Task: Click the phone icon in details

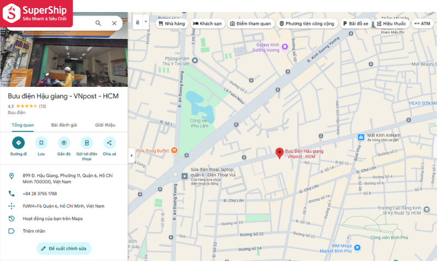Action: [x=11, y=194]
